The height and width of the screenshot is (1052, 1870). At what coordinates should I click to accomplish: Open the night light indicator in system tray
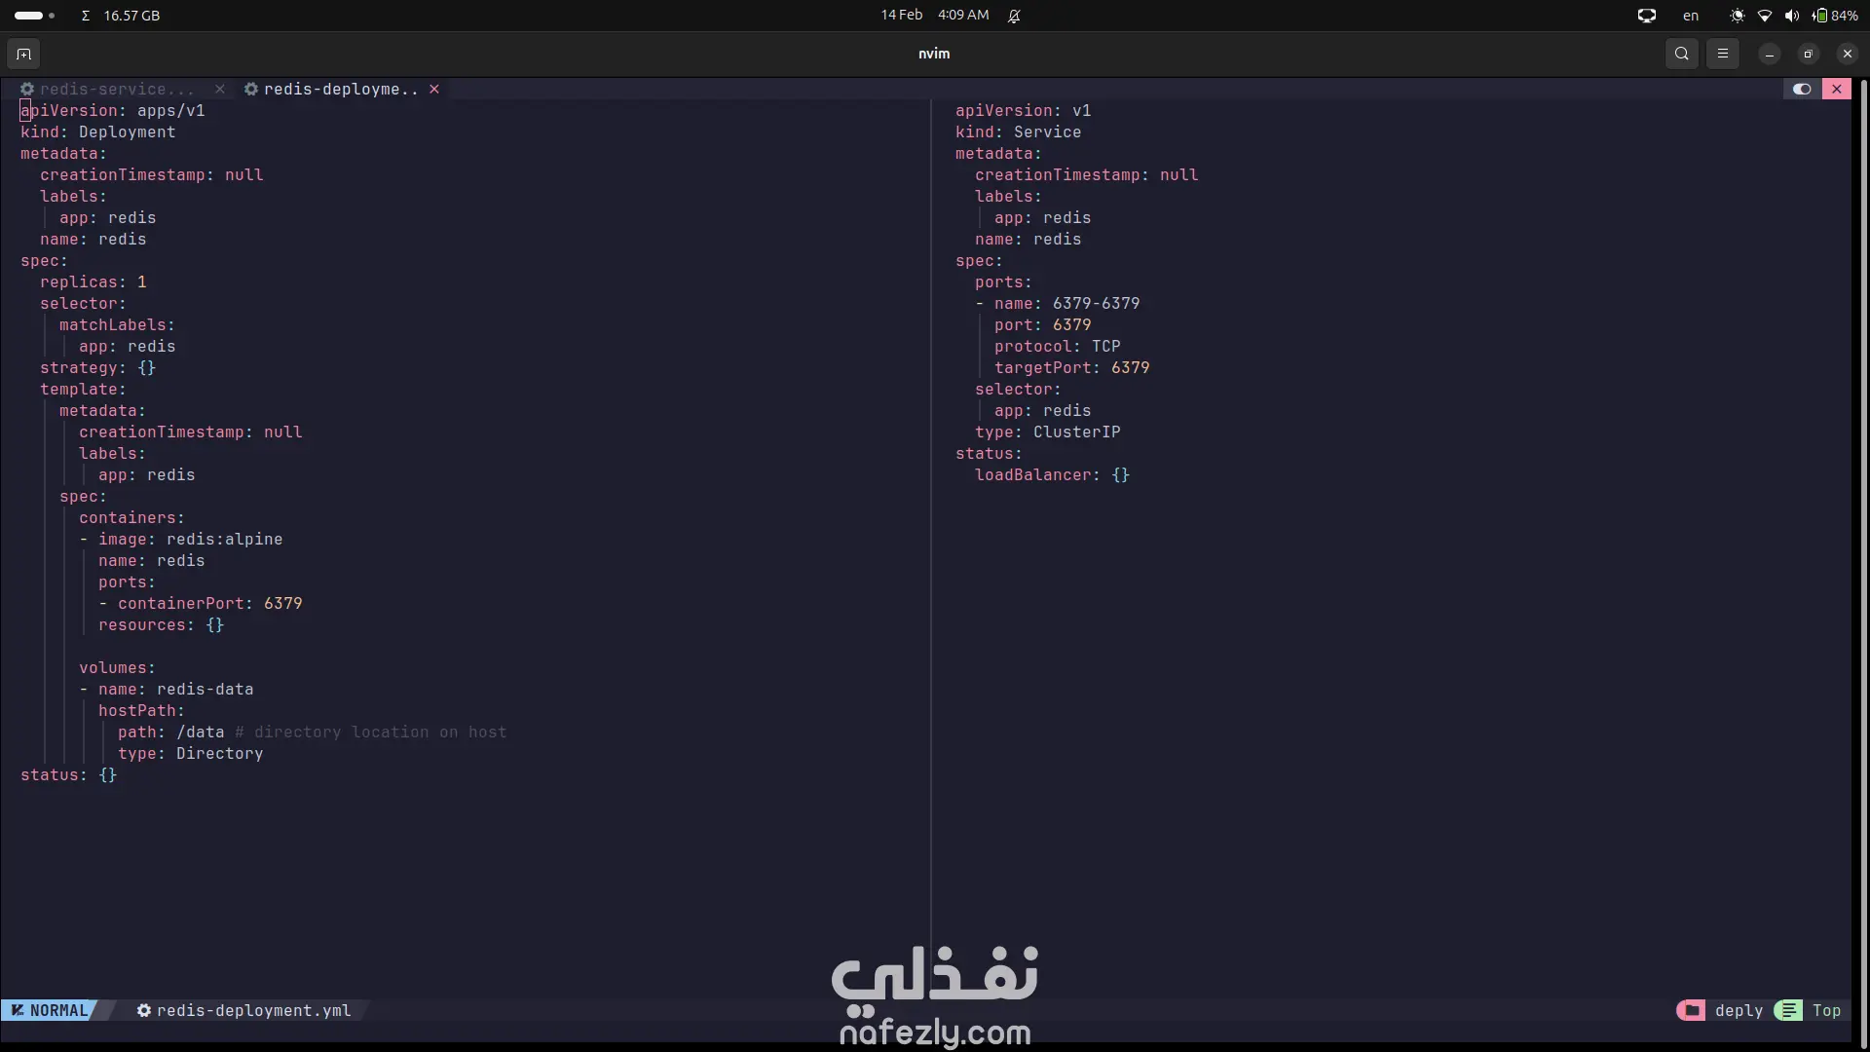pos(1737,16)
